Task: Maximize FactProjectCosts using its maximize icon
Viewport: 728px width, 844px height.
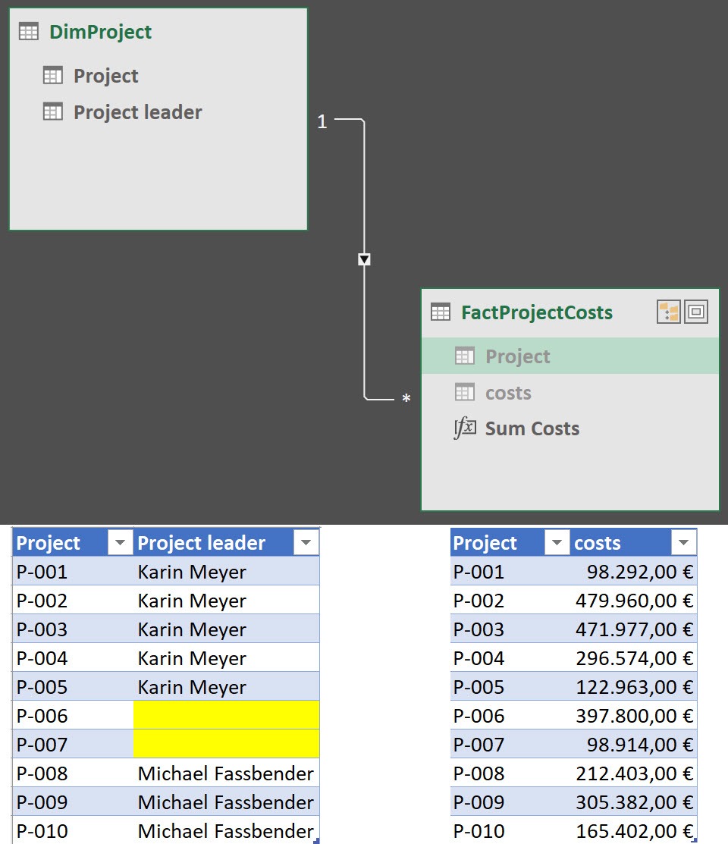Action: [x=695, y=312]
